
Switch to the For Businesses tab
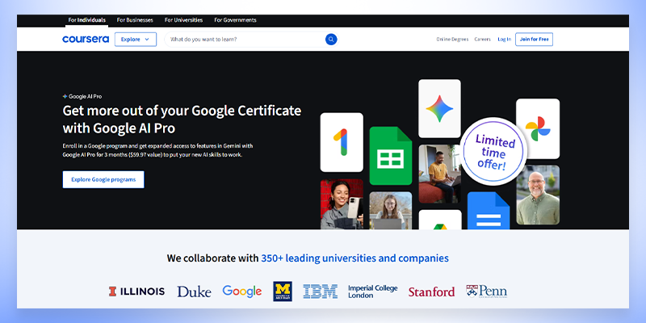pos(135,19)
